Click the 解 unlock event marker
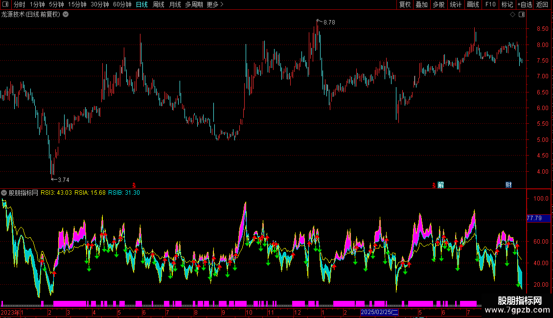Image resolution: width=553 pixels, height=318 pixels. (441, 185)
